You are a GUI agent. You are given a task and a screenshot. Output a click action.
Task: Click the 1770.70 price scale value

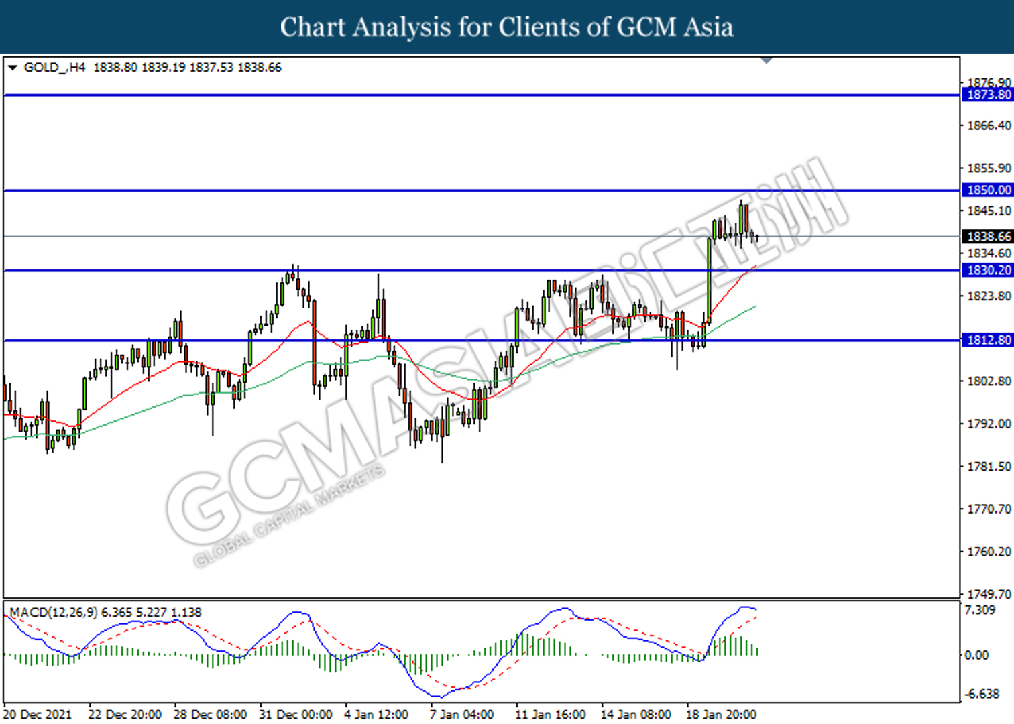coord(989,509)
